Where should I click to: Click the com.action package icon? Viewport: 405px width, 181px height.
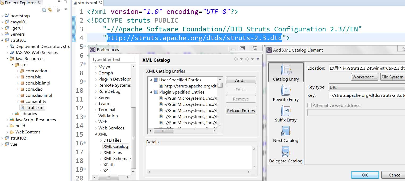tap(22, 71)
